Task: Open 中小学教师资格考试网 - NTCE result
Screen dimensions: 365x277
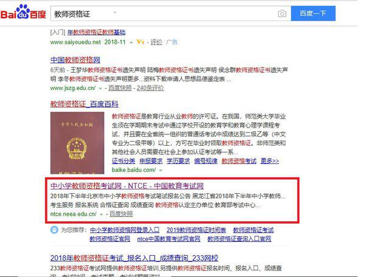Action: pyautogui.click(x=127, y=186)
